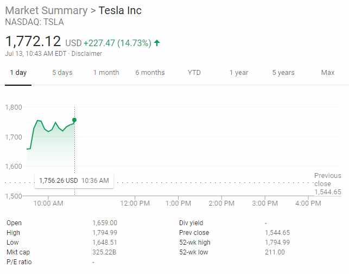The image size is (349, 274).
Task: Click the 52-wk high value
Action: pyautogui.click(x=277, y=243)
